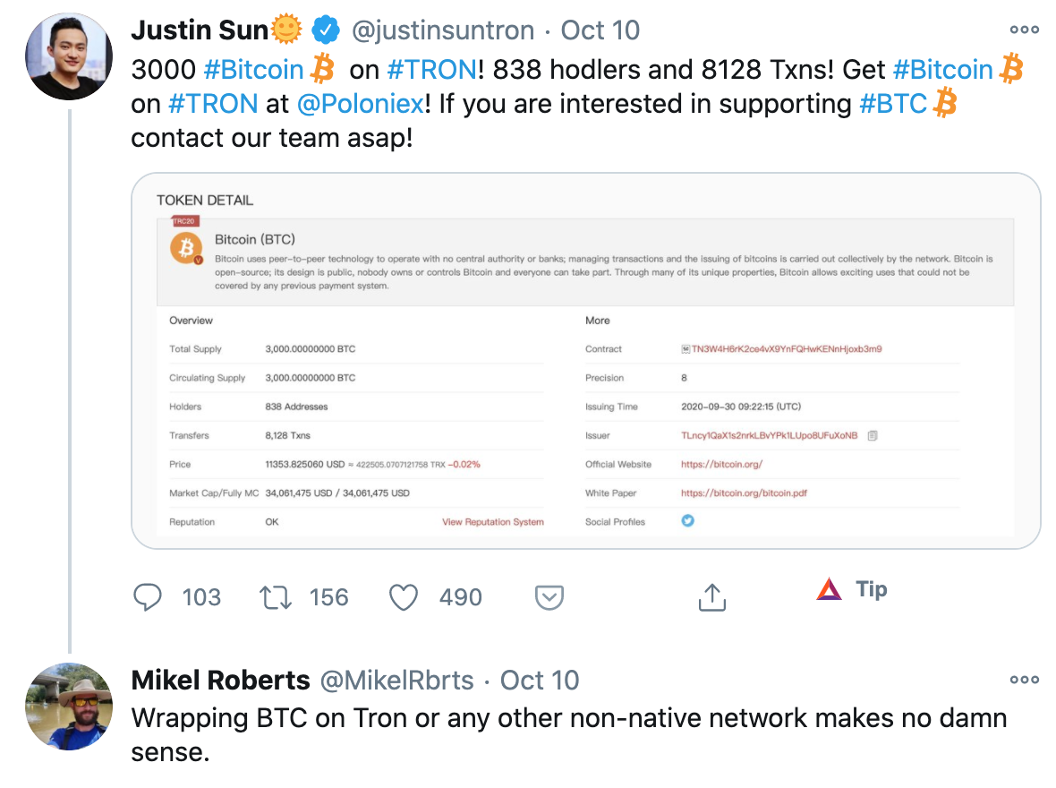The width and height of the screenshot is (1056, 788).
Task: Open Justin Sun's profile picture
Action: pyautogui.click(x=69, y=56)
